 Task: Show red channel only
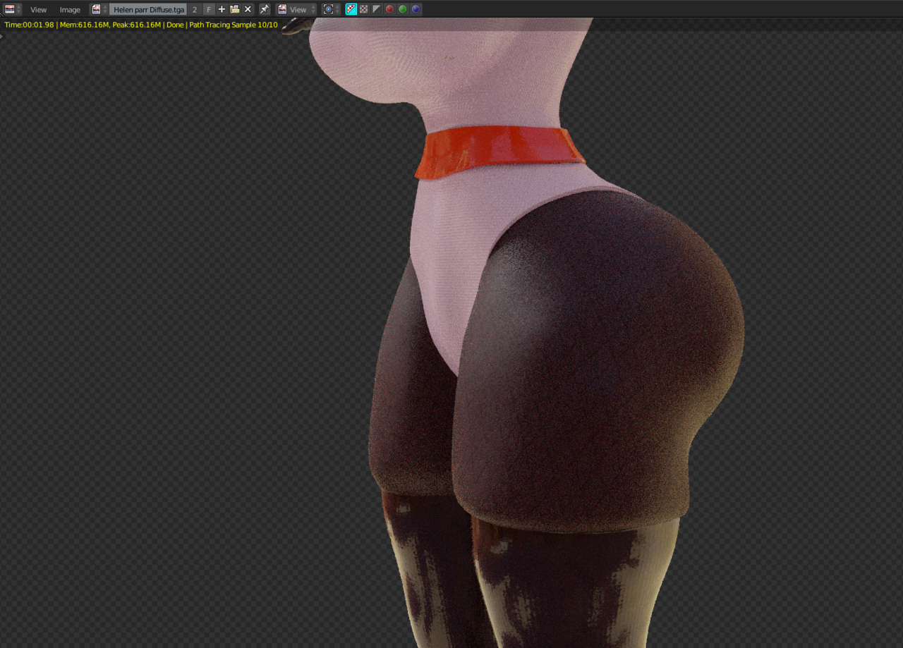(389, 9)
